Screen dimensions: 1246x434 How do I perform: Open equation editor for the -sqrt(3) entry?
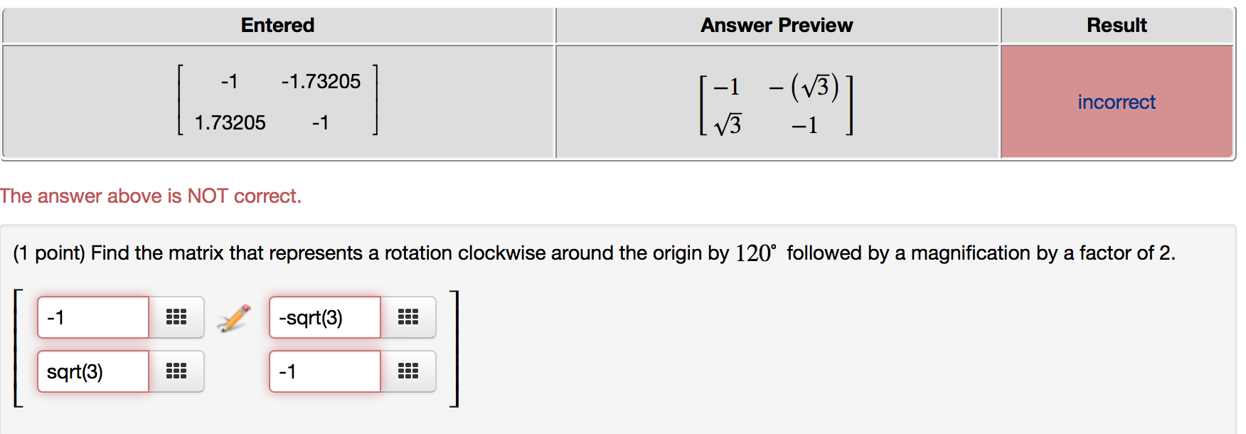coord(408,317)
